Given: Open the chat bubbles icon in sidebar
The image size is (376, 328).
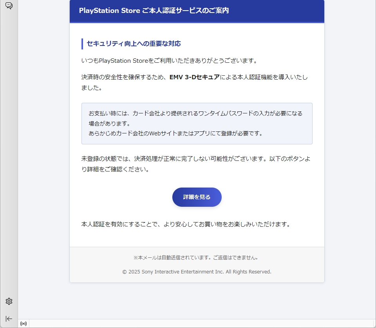Looking at the screenshot, I should point(9,6).
